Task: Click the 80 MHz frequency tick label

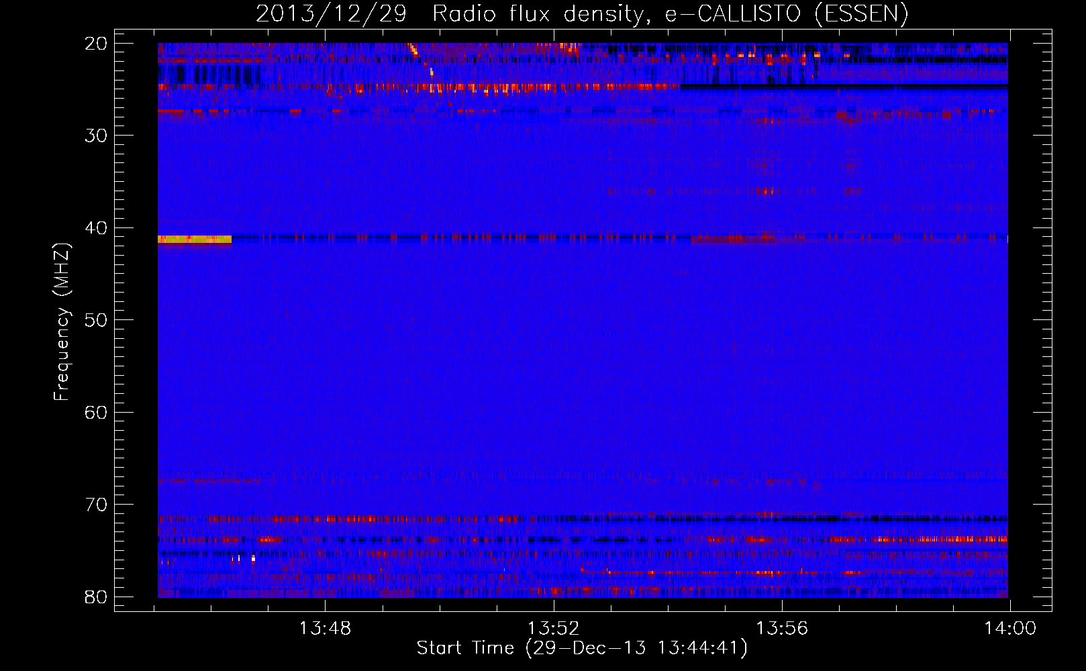Action: tap(96, 597)
